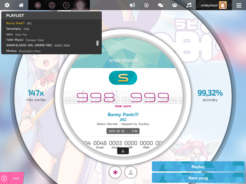The image size is (246, 184).
Task: Open hamburger menu icon
Action: click(x=239, y=5)
